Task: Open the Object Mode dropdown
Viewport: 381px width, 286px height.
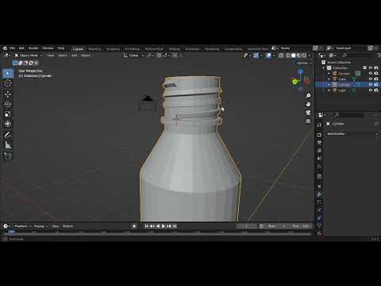Action: tap(29, 56)
